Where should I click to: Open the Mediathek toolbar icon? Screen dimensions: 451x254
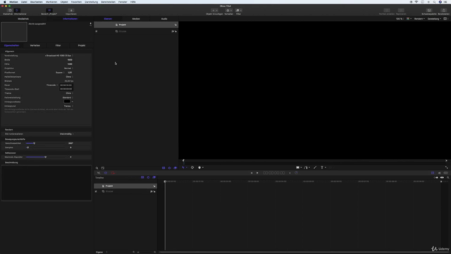click(9, 11)
